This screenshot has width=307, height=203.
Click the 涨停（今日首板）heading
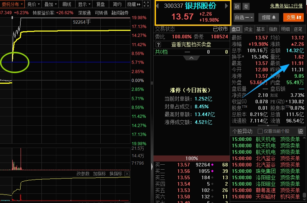coord(190,90)
